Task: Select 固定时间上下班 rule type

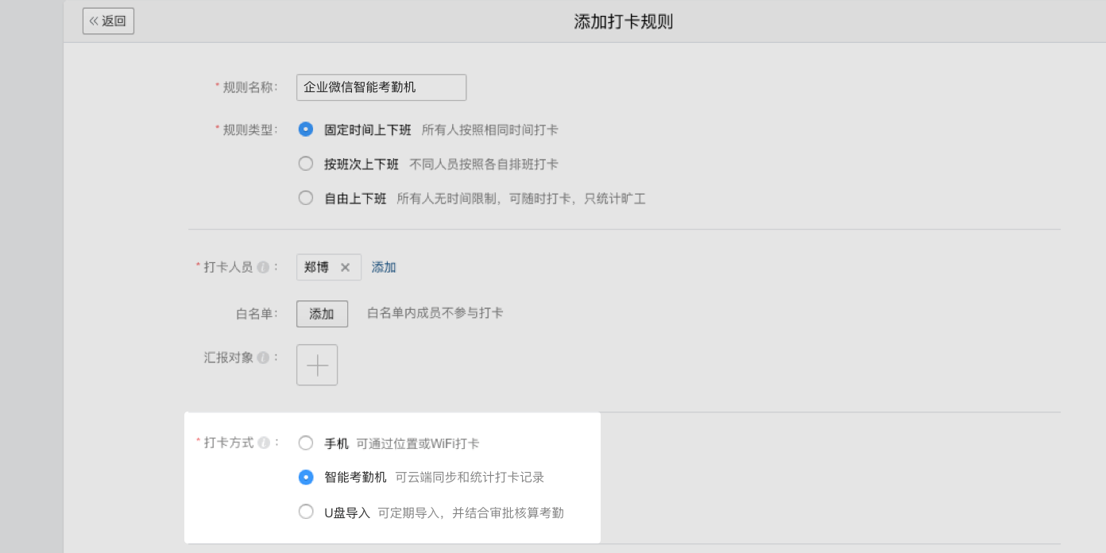Action: (x=306, y=129)
